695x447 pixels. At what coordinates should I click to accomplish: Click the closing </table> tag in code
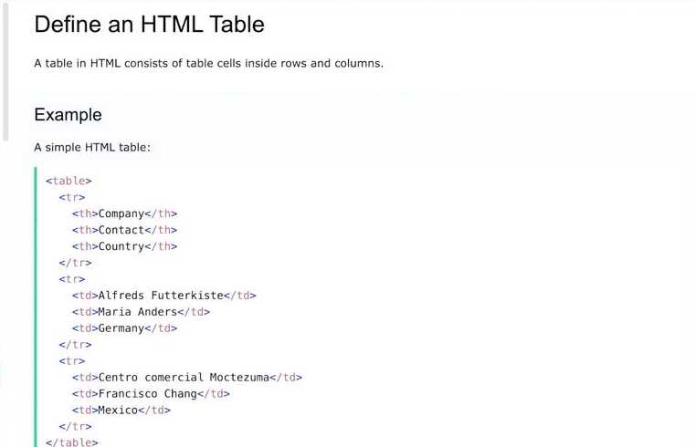coord(72,442)
